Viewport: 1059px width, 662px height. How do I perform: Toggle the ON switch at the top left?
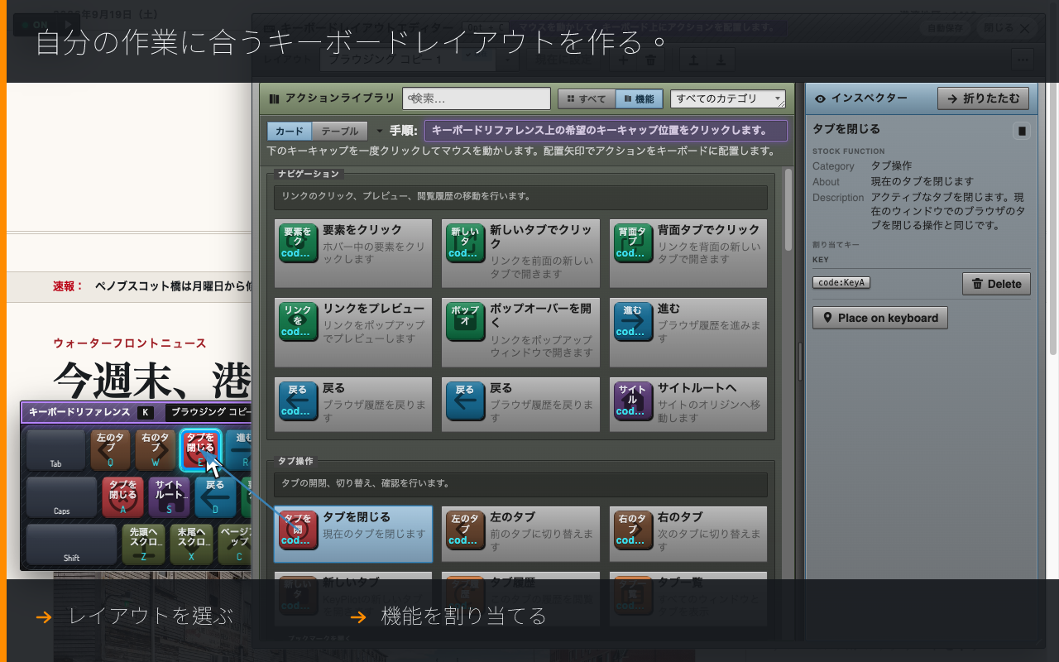tap(35, 25)
